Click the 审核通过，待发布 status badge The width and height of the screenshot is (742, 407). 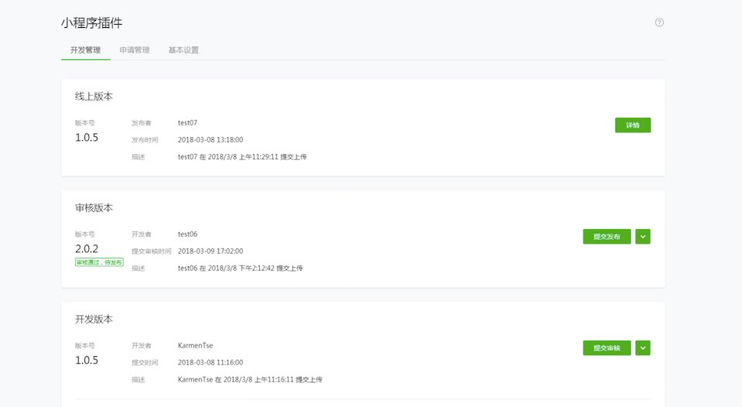pyautogui.click(x=99, y=262)
